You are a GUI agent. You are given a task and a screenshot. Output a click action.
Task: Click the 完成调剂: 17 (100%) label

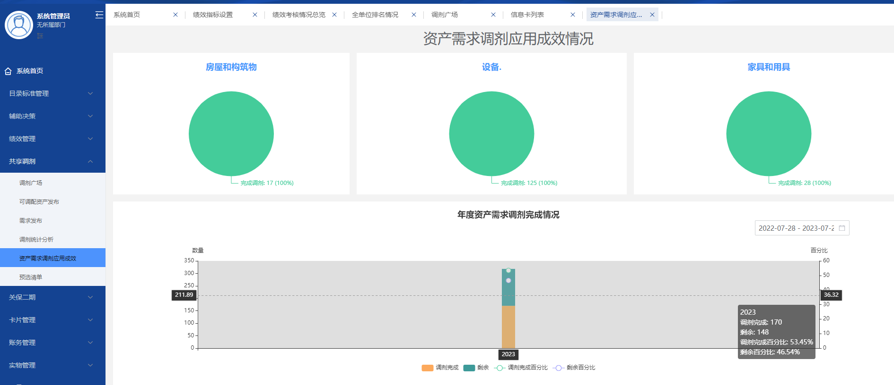tap(267, 183)
